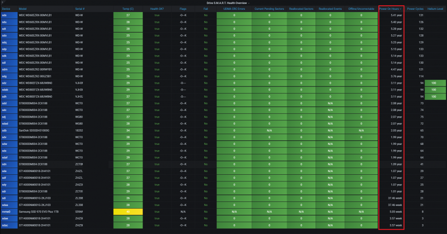
Task: Click the temperature cell showing 34
Action: (128, 131)
